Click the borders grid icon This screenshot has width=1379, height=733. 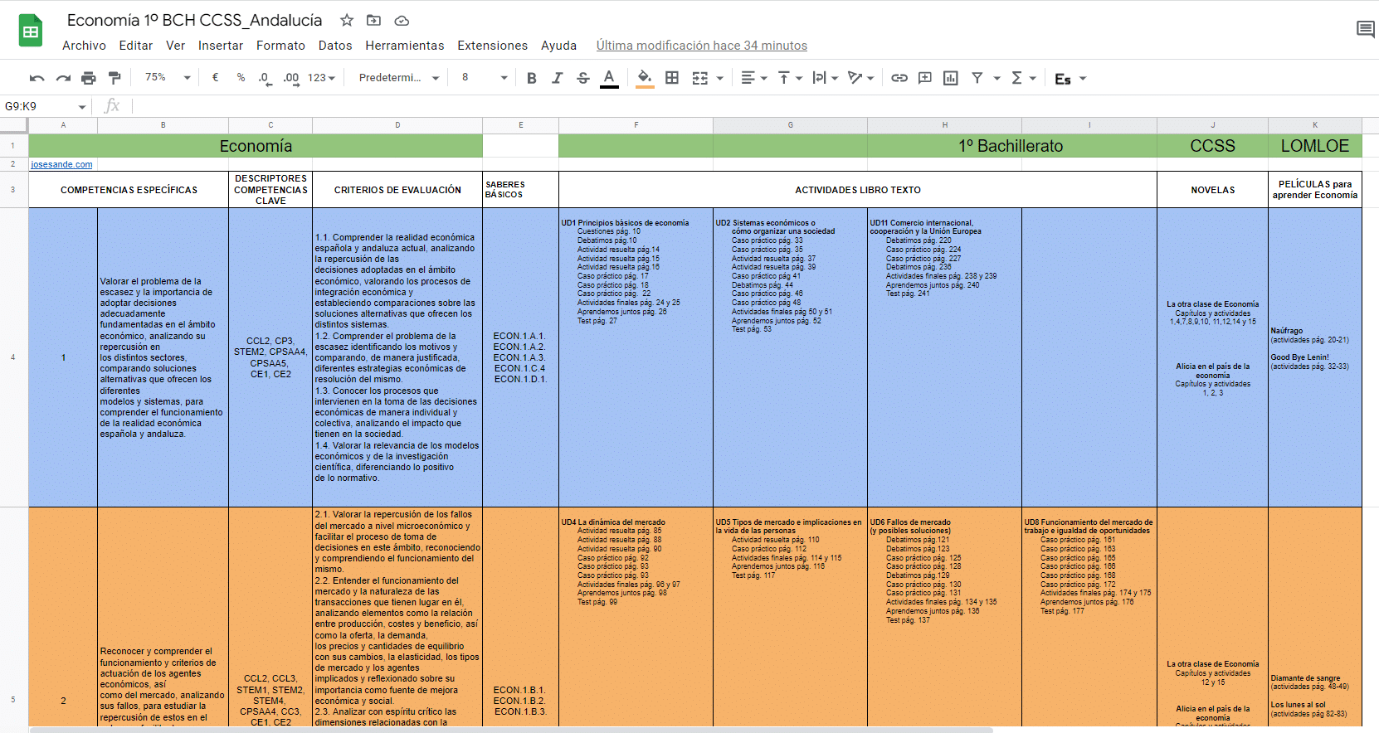pos(672,78)
